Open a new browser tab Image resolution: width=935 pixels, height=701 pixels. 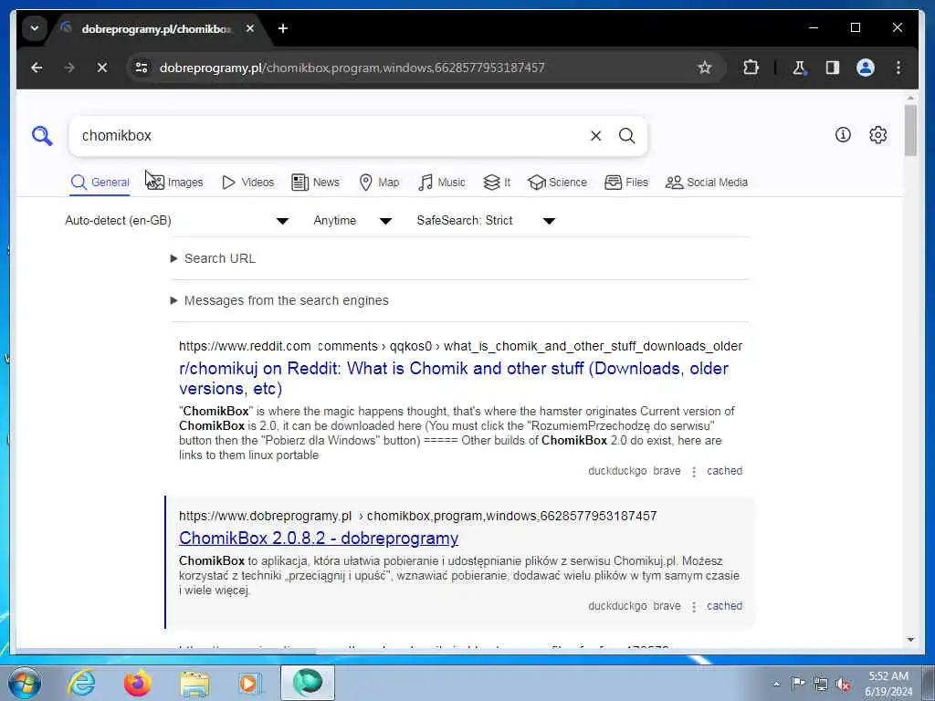283,28
